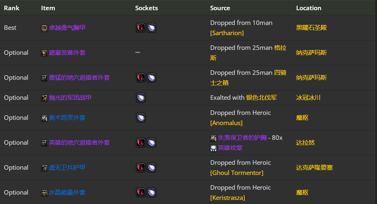Click the 遮蔽苦难外套 item icon

44,53
